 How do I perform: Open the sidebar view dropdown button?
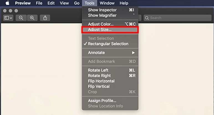(8, 18)
